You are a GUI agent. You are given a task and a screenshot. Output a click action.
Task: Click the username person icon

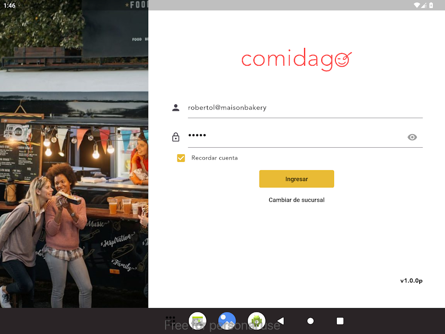coord(176,107)
